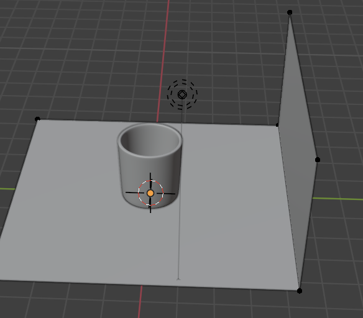Viewport: 363px width, 318px height.
Task: Select the point light object icon
Action: (x=182, y=94)
